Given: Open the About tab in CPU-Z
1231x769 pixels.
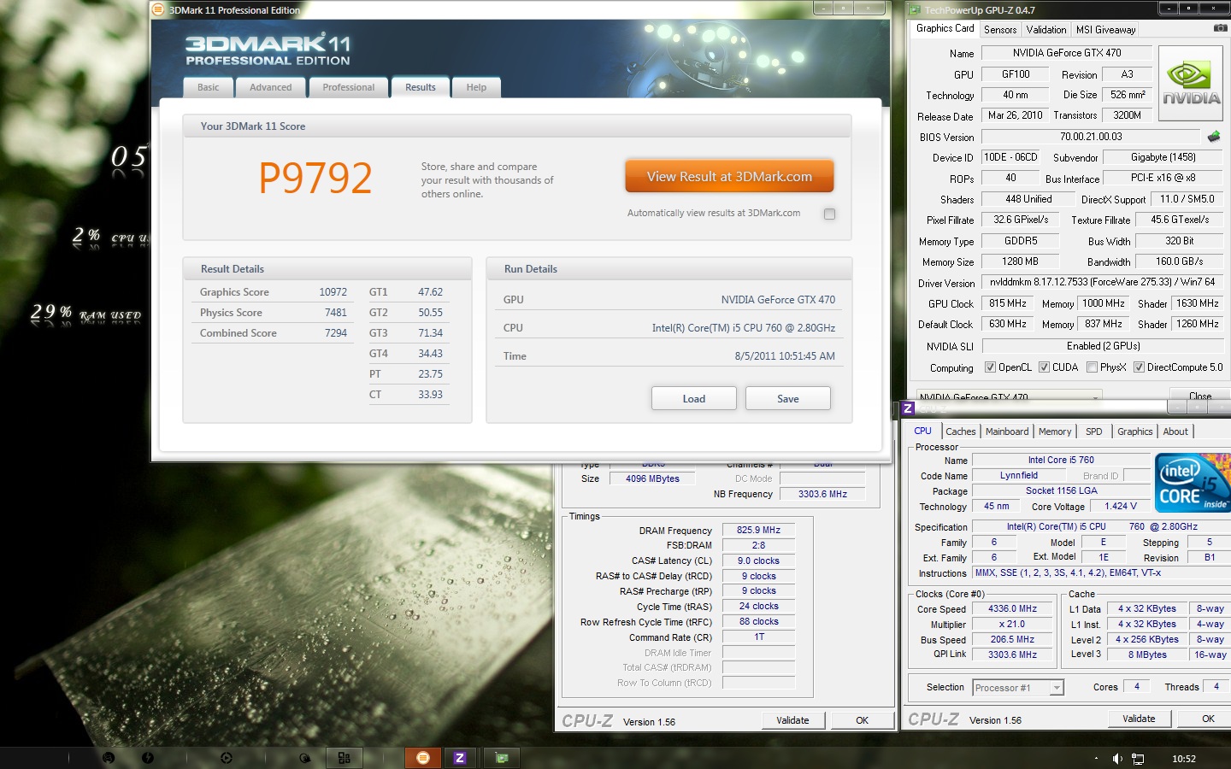Looking at the screenshot, I should 1175,431.
